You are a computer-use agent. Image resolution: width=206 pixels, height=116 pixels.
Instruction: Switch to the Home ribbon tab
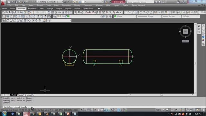tap(5, 8)
